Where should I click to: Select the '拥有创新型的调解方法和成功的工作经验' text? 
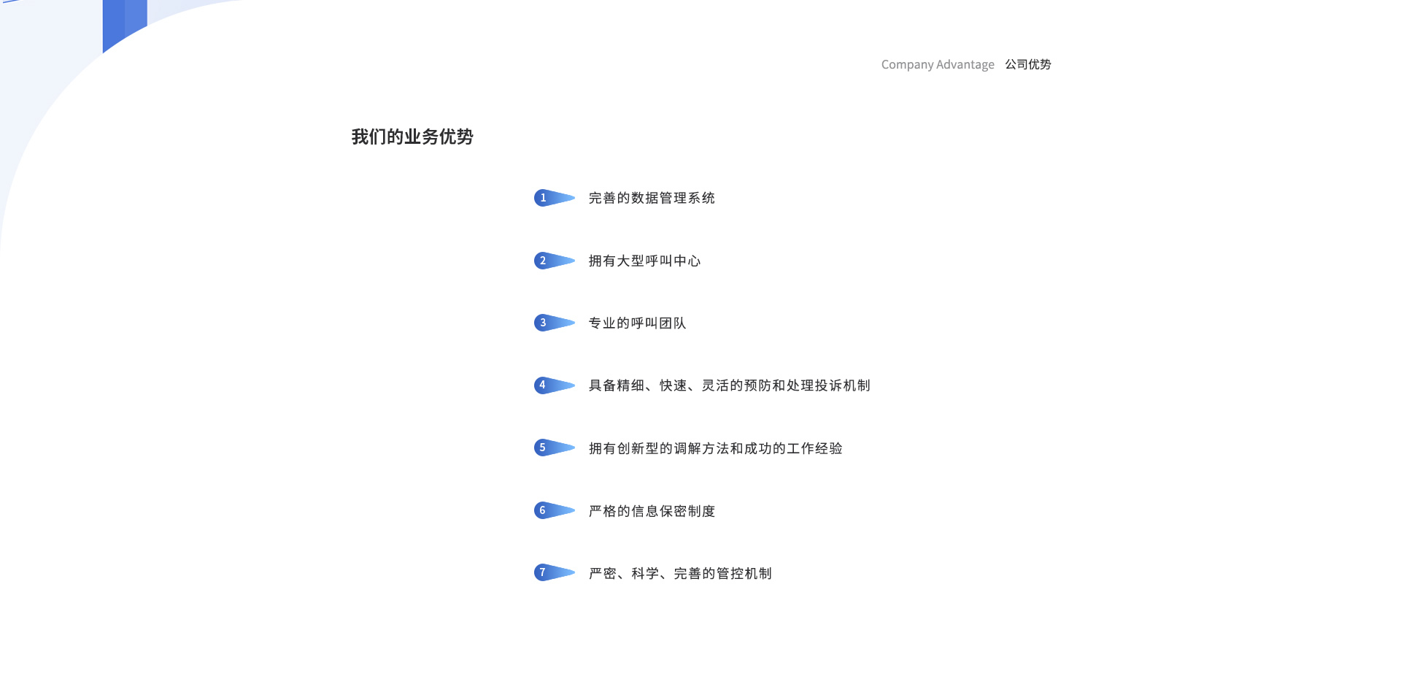[x=715, y=448]
